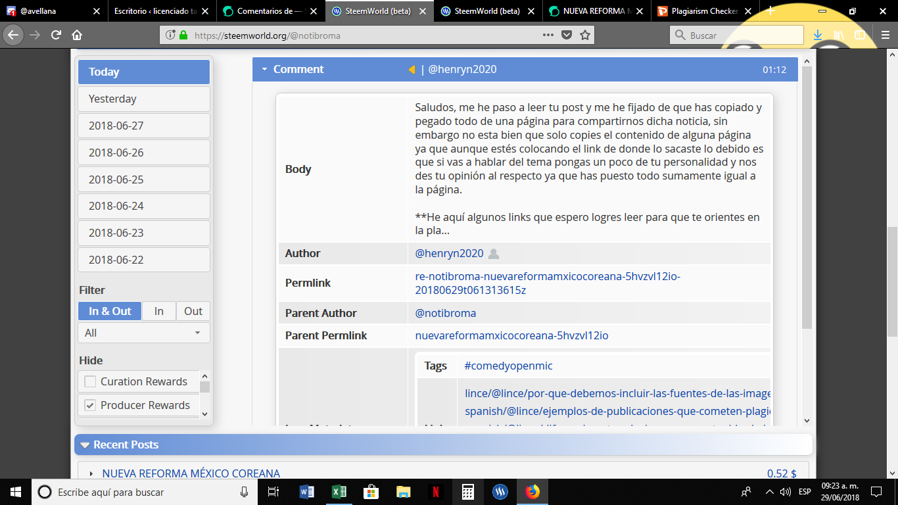Click the Cortana microphone icon

(245, 492)
